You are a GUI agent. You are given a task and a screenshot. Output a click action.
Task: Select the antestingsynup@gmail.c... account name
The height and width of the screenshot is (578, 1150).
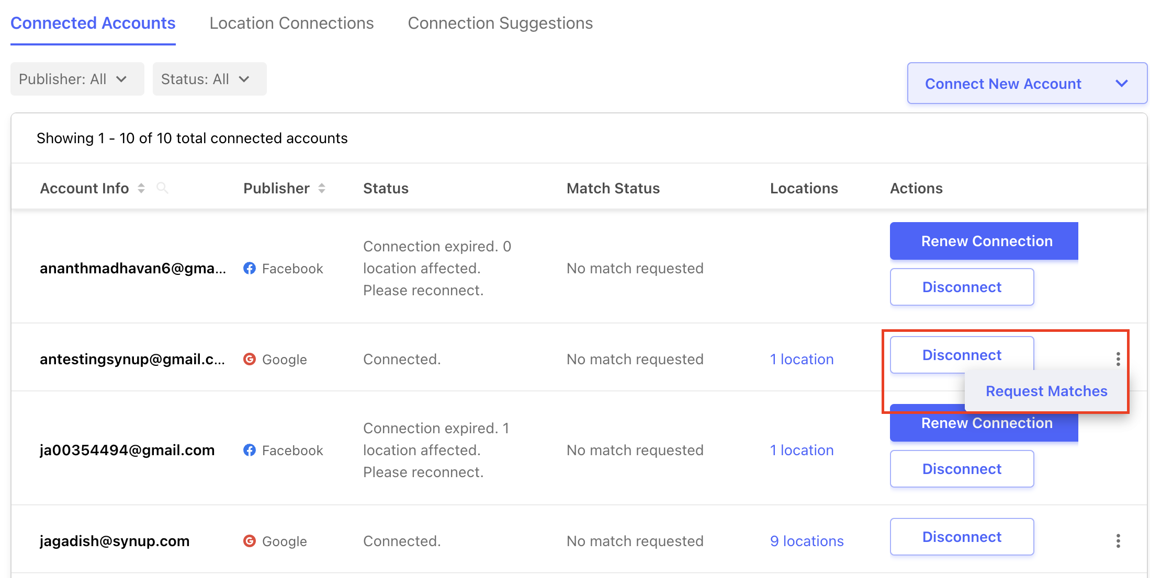(x=132, y=359)
